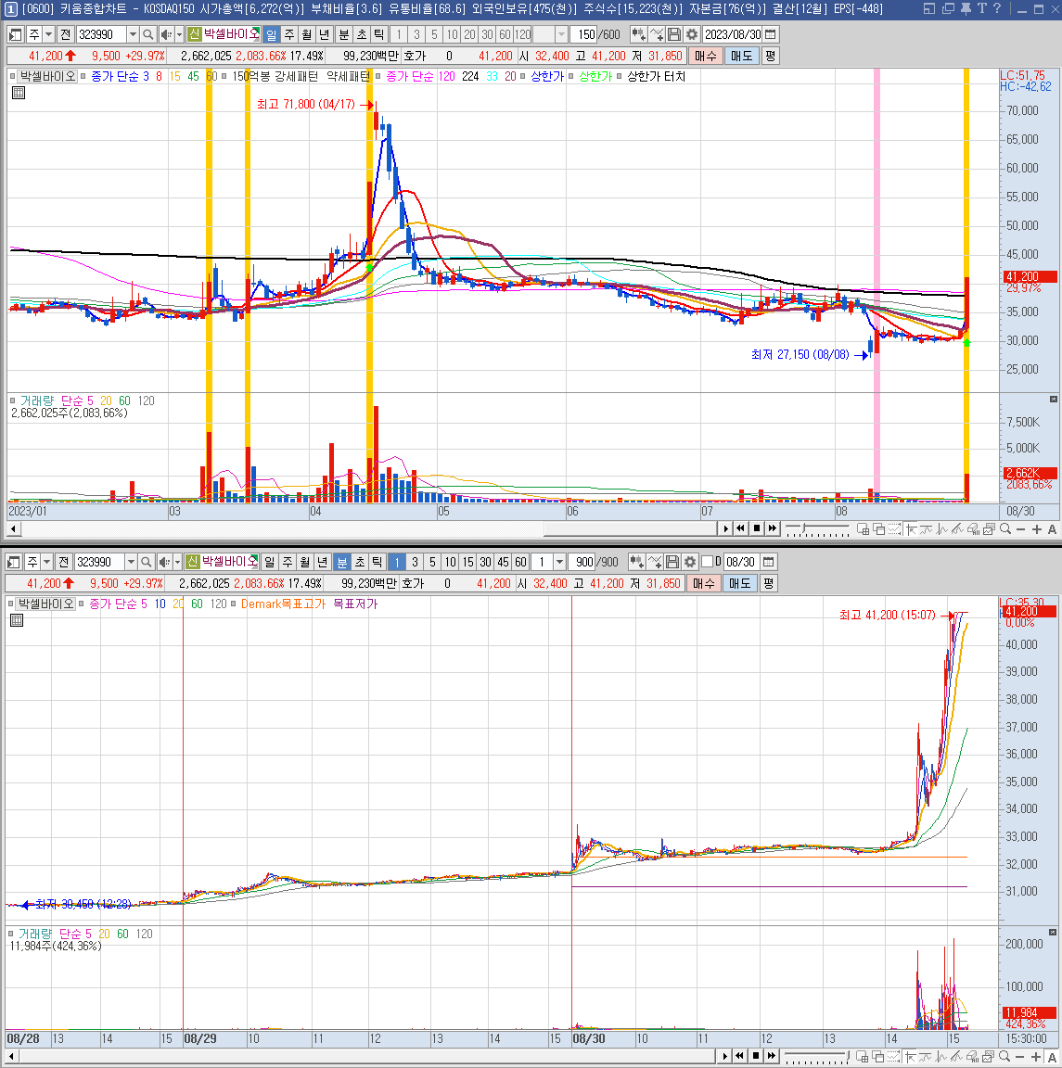The width and height of the screenshot is (1062, 1068).
Task: Click the Demark목표고가 indicator label in bottom chart
Action: pos(283,604)
